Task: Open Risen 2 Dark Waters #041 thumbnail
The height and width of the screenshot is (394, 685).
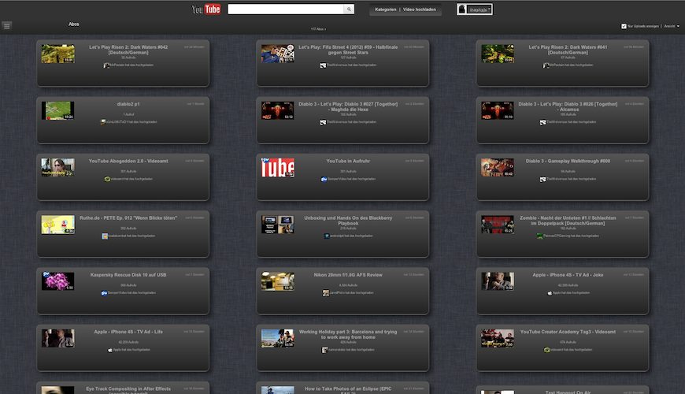Action: coord(498,54)
